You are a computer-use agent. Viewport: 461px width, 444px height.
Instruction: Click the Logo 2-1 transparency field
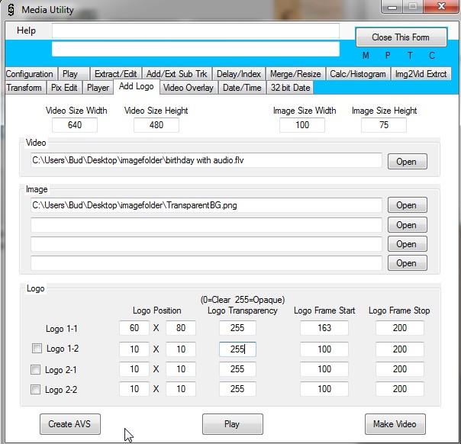pos(237,369)
